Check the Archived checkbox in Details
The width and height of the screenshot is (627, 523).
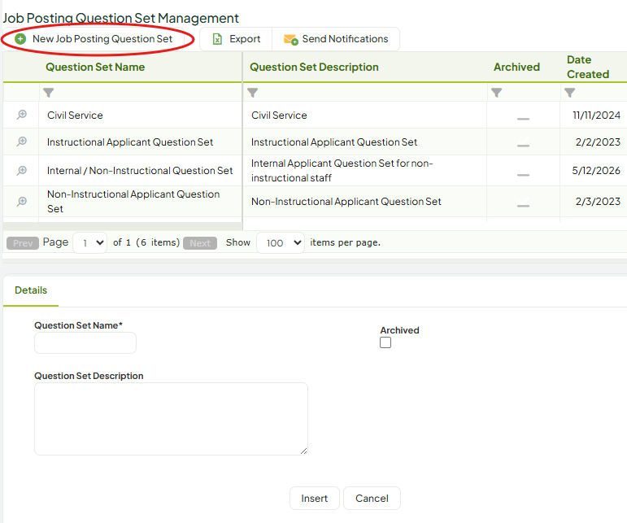click(x=385, y=342)
